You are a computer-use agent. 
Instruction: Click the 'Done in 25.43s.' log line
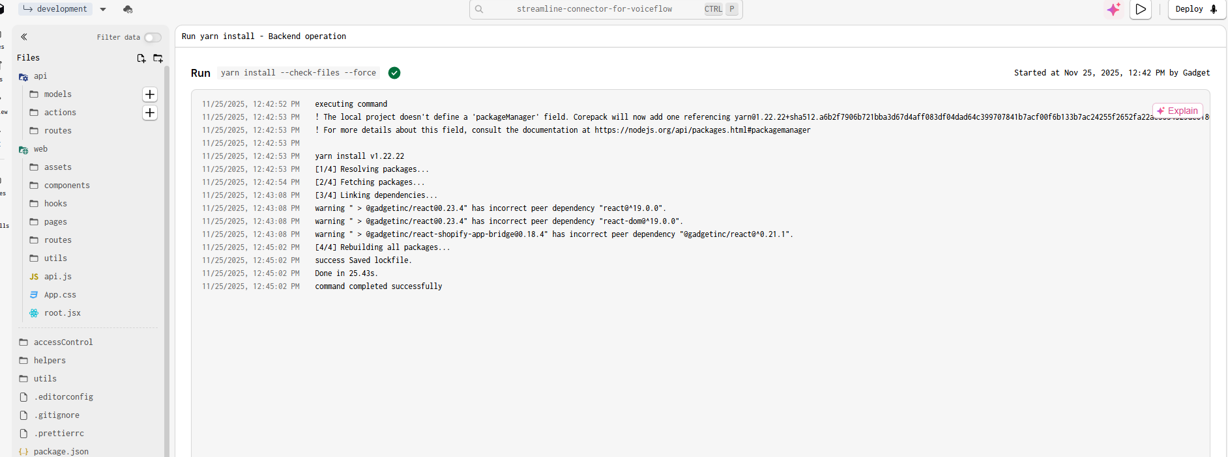(347, 273)
